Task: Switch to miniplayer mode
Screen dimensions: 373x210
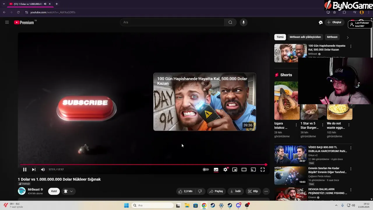Action: [235, 169]
